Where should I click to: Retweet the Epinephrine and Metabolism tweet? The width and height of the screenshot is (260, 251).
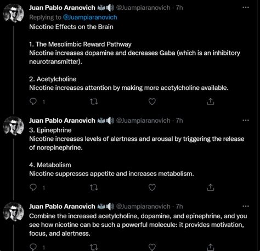tap(94, 187)
